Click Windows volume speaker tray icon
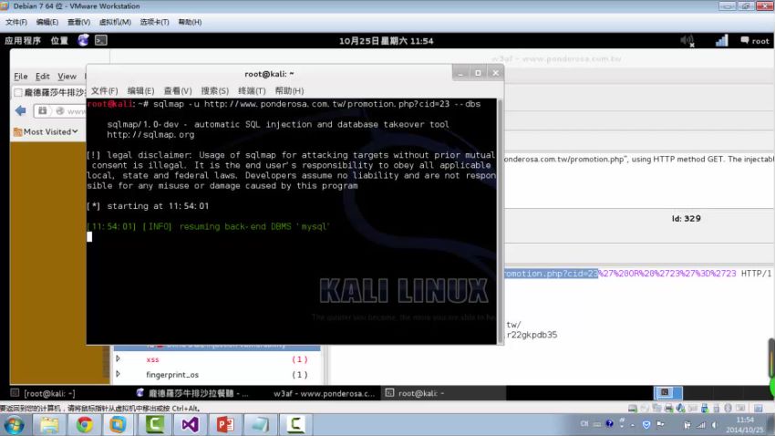The width and height of the screenshot is (775, 436). pos(715,425)
